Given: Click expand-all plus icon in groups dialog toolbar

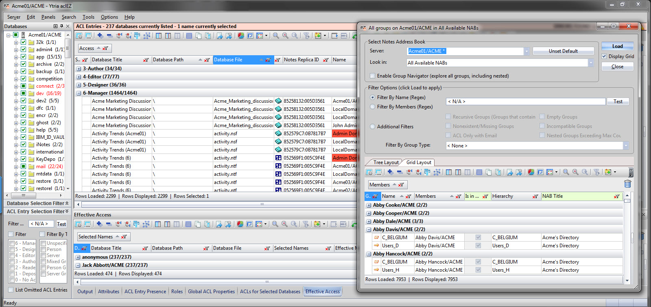Looking at the screenshot, I should coord(390,172).
